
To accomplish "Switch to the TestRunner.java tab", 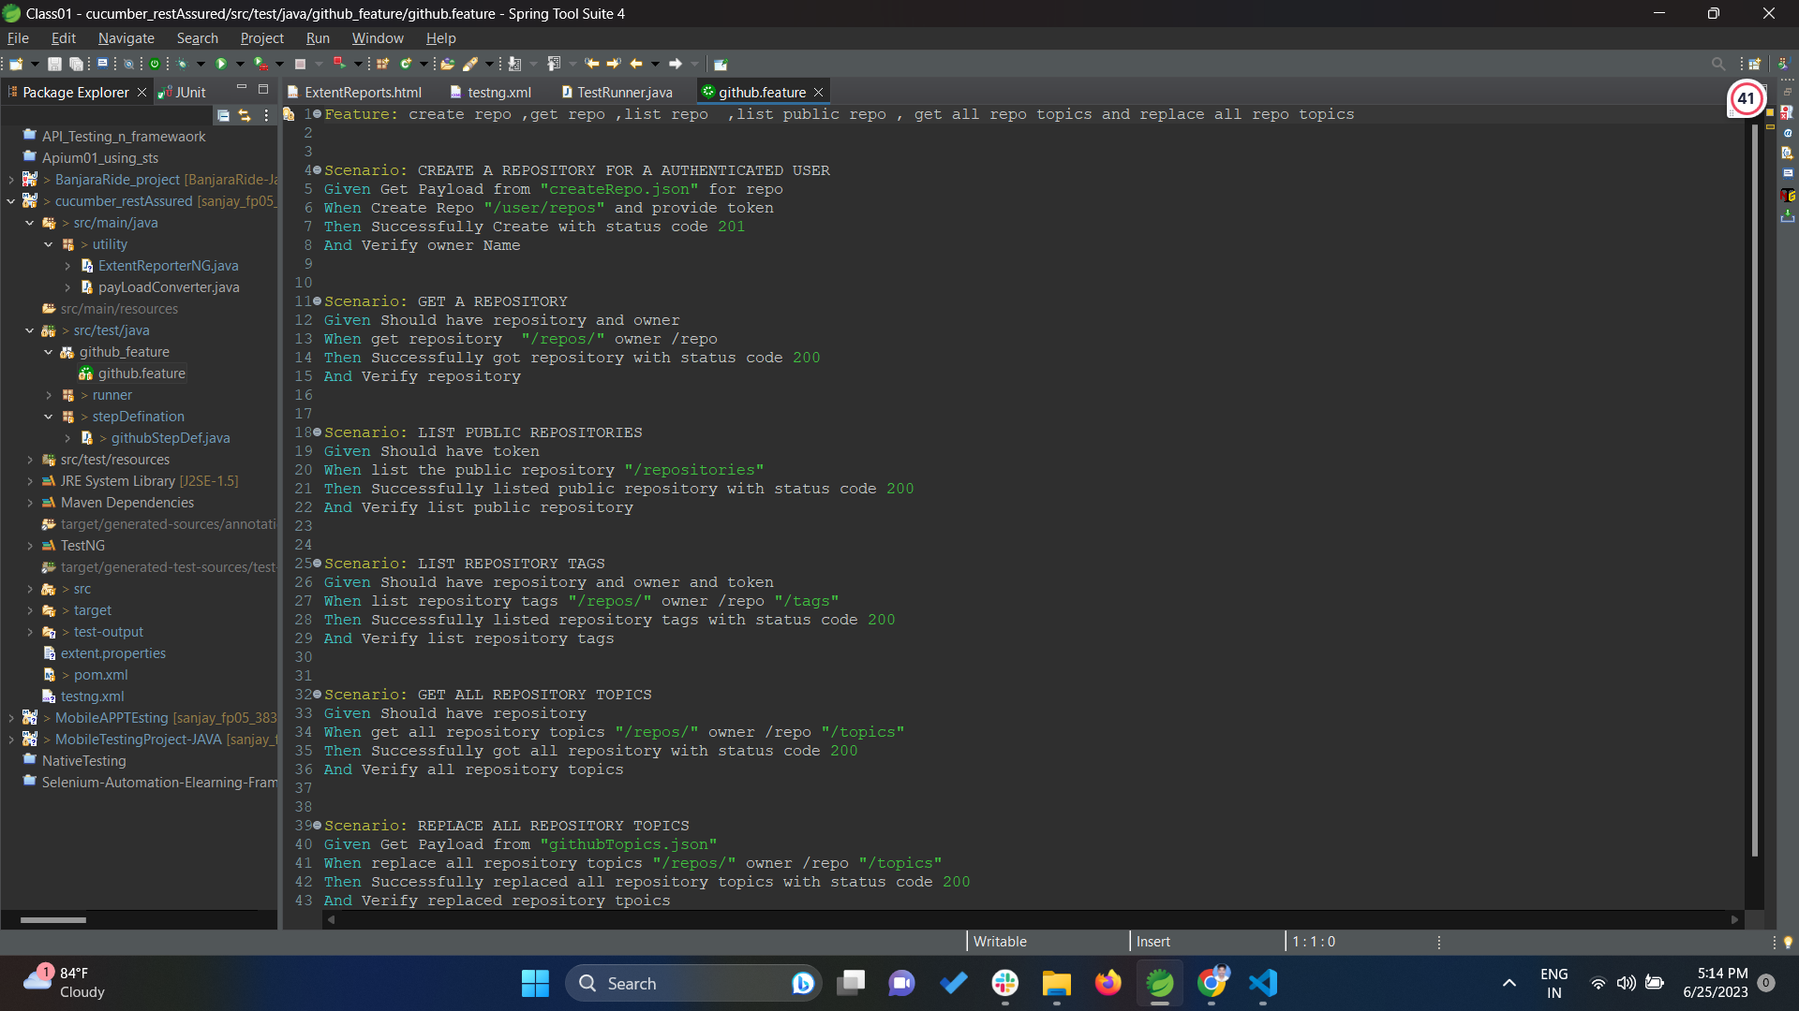I will (x=617, y=92).
